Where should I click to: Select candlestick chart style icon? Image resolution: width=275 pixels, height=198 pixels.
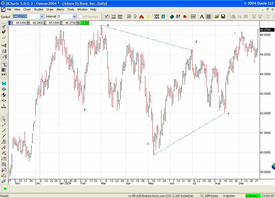click(4, 32)
